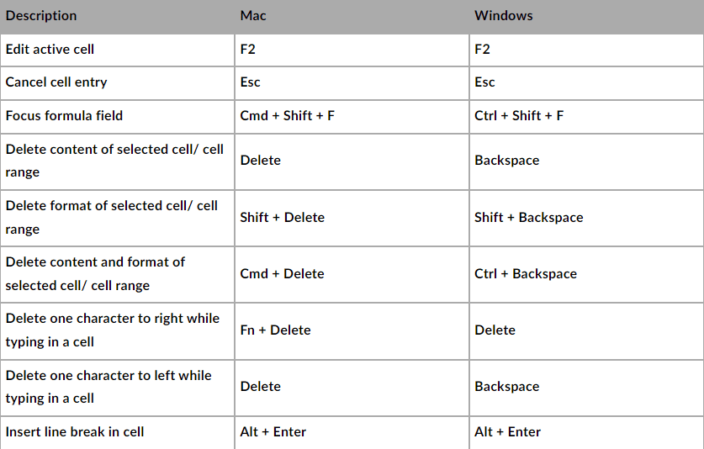Click the 'Shift + Delete' Mac shortcut cell
The height and width of the screenshot is (449, 704).
tap(282, 217)
